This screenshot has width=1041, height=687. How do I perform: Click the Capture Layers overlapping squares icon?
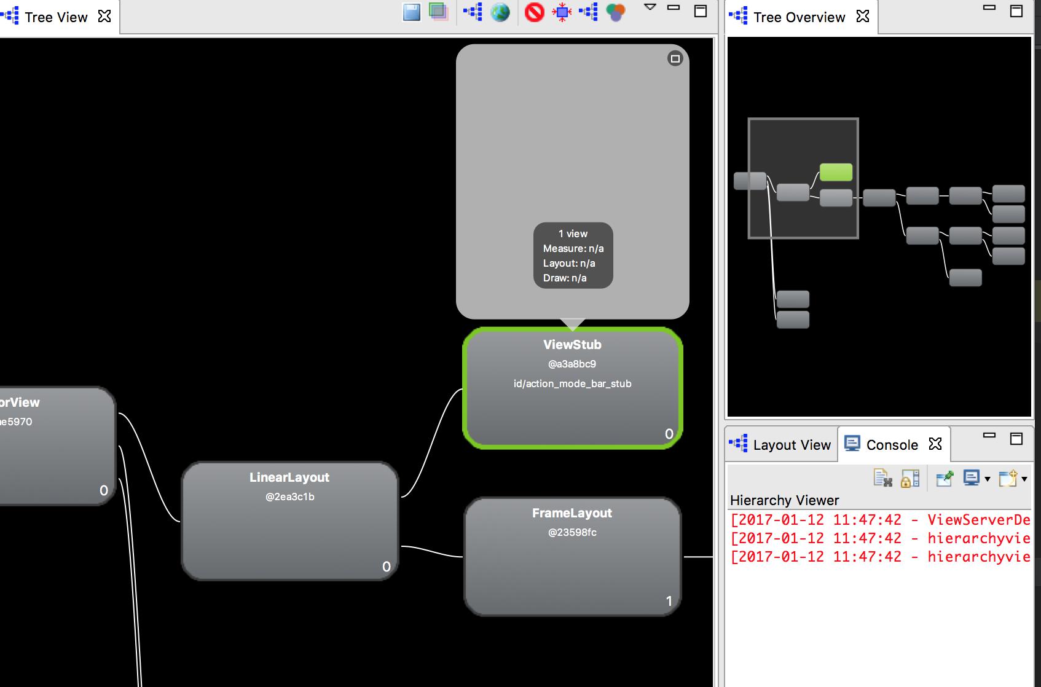coord(438,12)
